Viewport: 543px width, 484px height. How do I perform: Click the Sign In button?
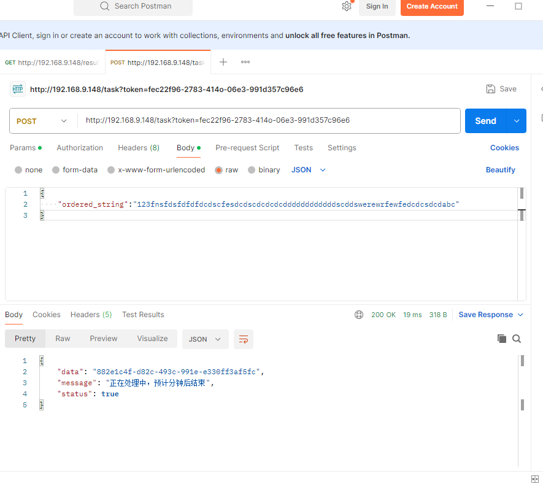377,7
